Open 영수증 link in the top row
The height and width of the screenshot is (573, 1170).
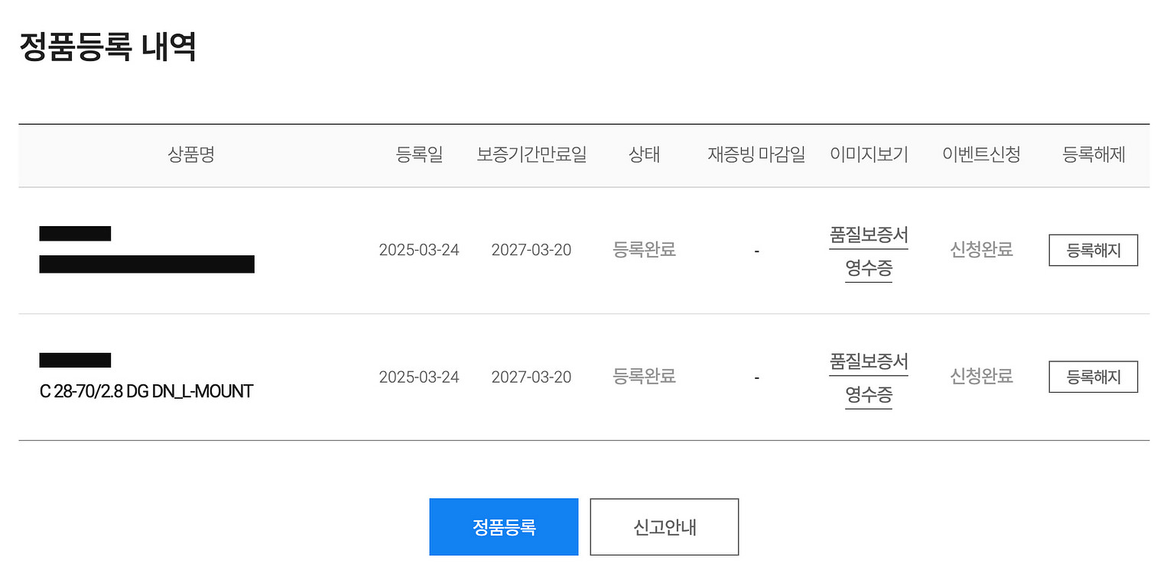coord(869,268)
